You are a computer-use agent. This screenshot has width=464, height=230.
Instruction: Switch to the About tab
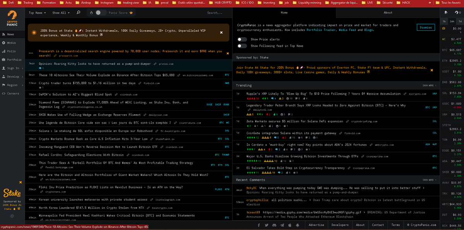click(388, 13)
